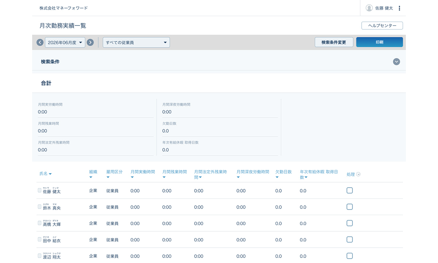Screen dimensions: 438x263
Task: Check the 処理 box for 佐藤 健太
Action: [349, 190]
